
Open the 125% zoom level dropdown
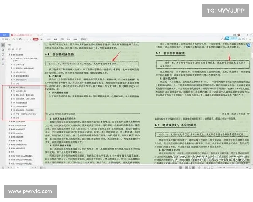pos(219,167)
